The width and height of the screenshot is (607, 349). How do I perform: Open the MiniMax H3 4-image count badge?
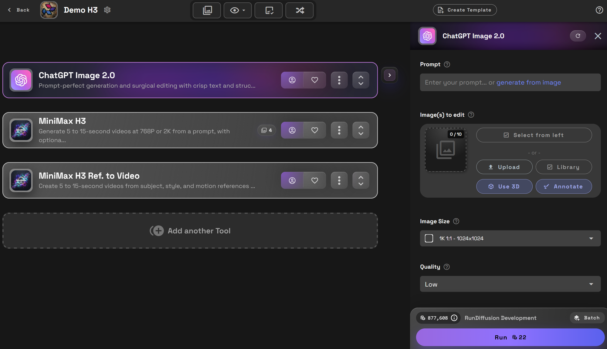(x=267, y=130)
